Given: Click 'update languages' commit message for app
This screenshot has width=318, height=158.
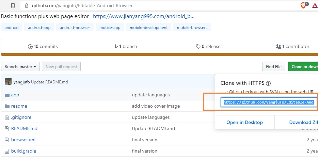Looking at the screenshot, I should point(151,95).
